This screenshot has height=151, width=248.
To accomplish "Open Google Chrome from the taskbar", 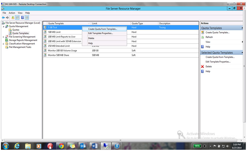I will click(61, 146).
